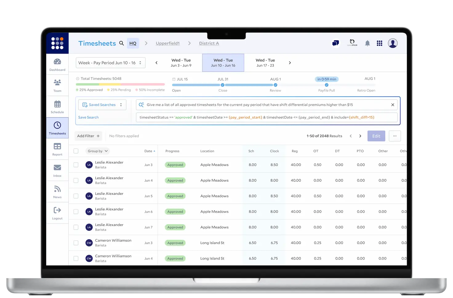Click the Save Search link
Image resolution: width=453 pixels, height=298 pixels.
tap(88, 117)
